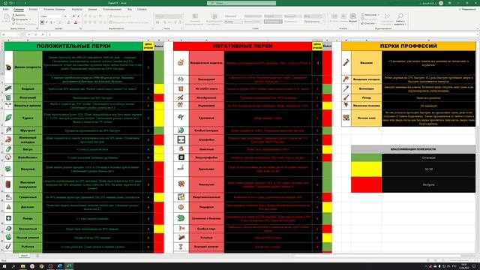The height and width of the screenshot is (270, 480).
Task: Increase font size with the larger A icon
Action: pos(73,16)
